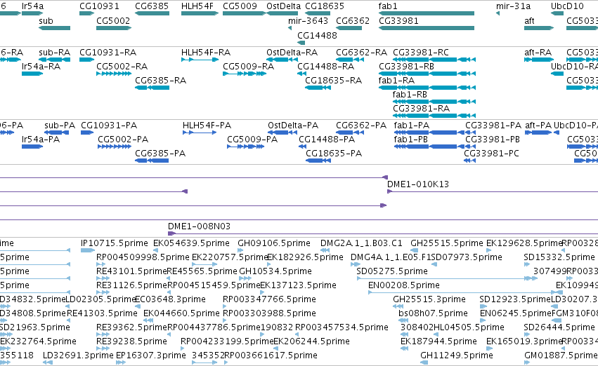This screenshot has height=366, width=598.
Task: Click the IP10715.5prime EST feature
Action: (x=88, y=250)
